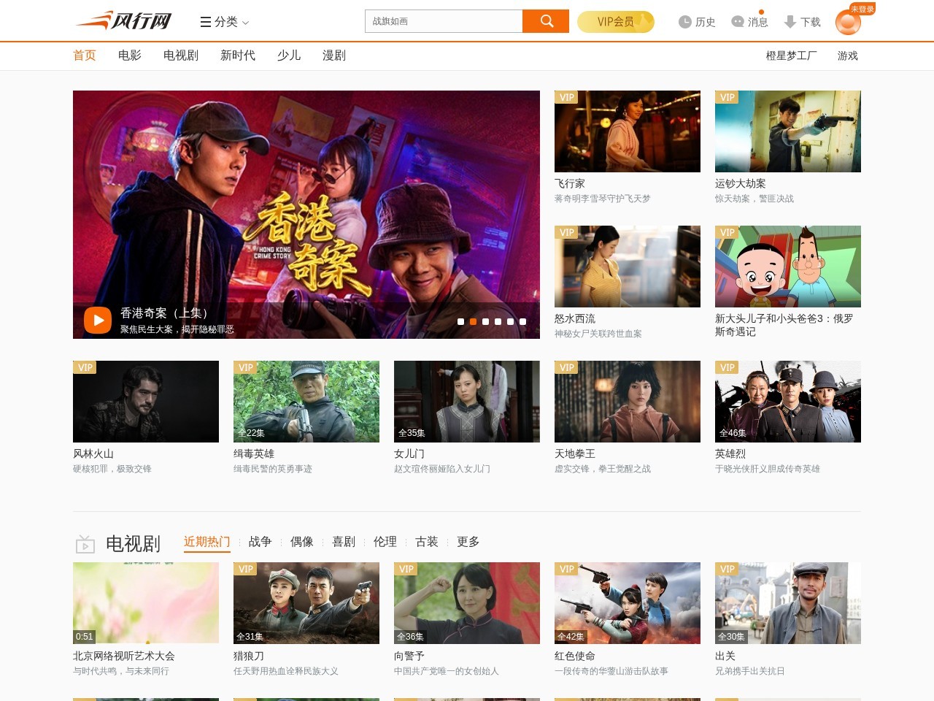Select the 新时代 nav tab
The width and height of the screenshot is (934, 701).
coord(238,55)
